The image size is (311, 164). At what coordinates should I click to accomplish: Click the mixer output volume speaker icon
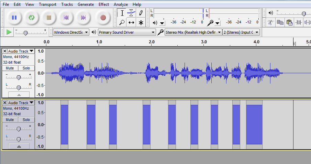tap(271, 13)
